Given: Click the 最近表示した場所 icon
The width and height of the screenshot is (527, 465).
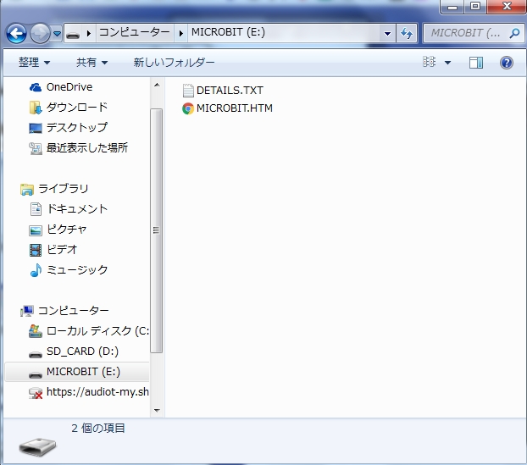Looking at the screenshot, I should click(x=36, y=148).
